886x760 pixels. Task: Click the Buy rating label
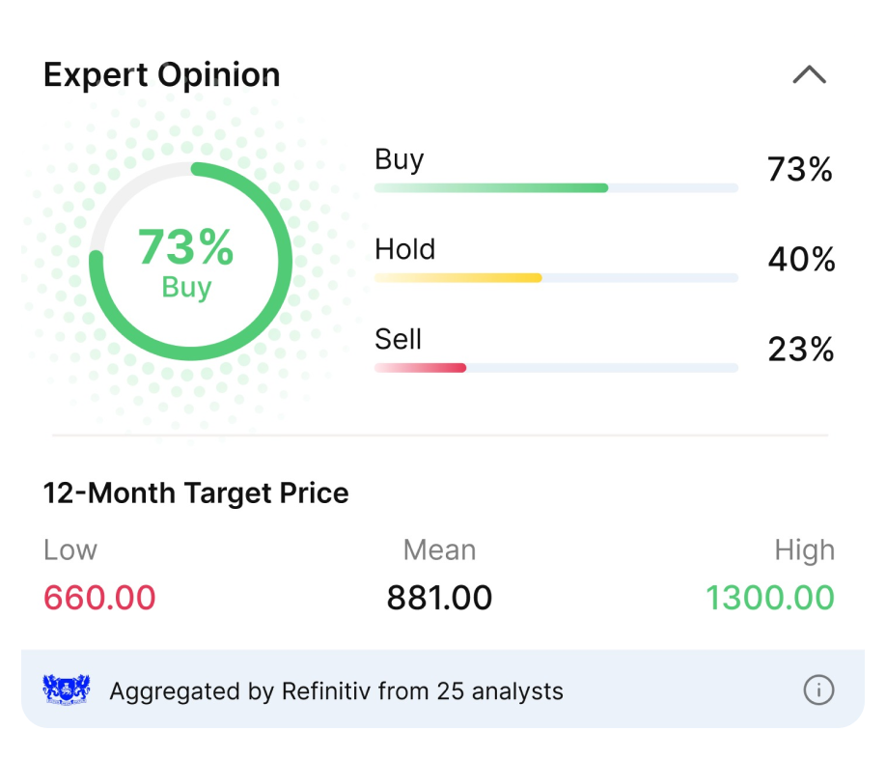(x=399, y=160)
